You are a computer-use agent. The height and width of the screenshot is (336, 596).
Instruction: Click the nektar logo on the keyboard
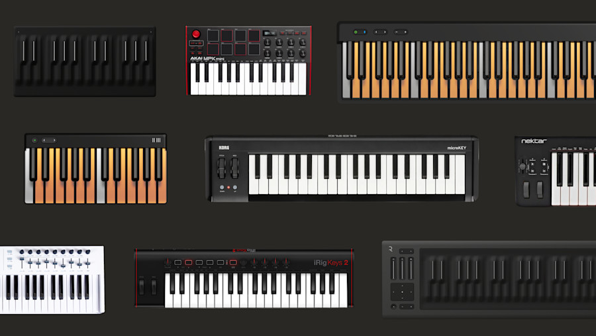click(x=534, y=141)
